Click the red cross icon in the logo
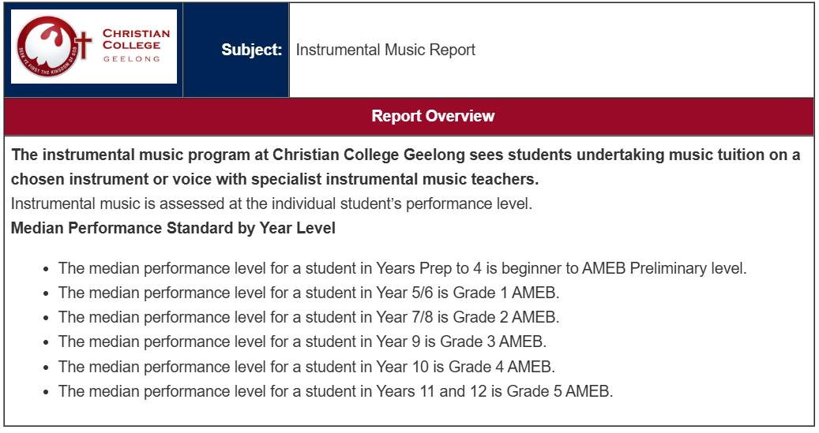The image size is (819, 433). click(83, 42)
